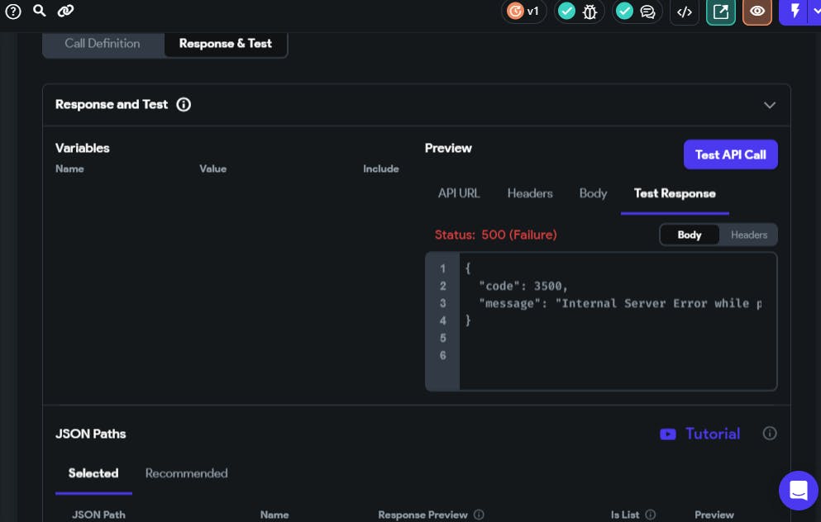
Task: Open the Recommended JSON paths tab
Action: pyautogui.click(x=186, y=473)
